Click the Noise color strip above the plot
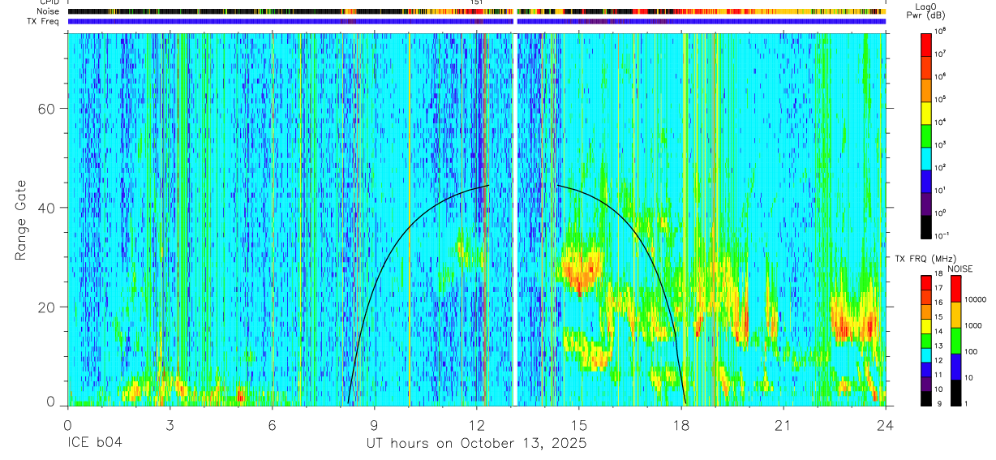Viewport: 996px width, 460px height. [476, 12]
